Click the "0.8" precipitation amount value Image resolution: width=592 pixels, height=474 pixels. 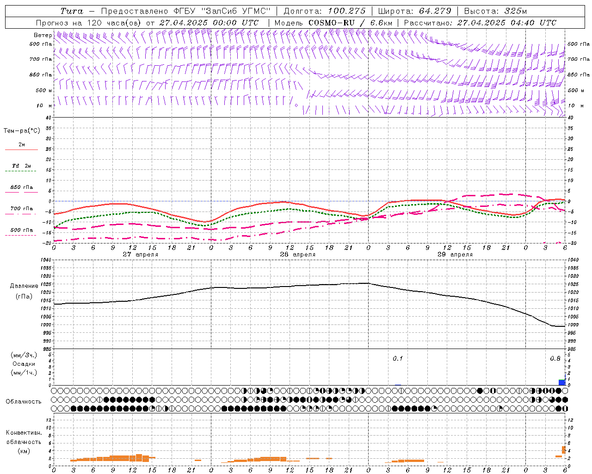[x=555, y=359]
